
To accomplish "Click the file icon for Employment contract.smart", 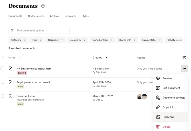I will click(11, 82).
